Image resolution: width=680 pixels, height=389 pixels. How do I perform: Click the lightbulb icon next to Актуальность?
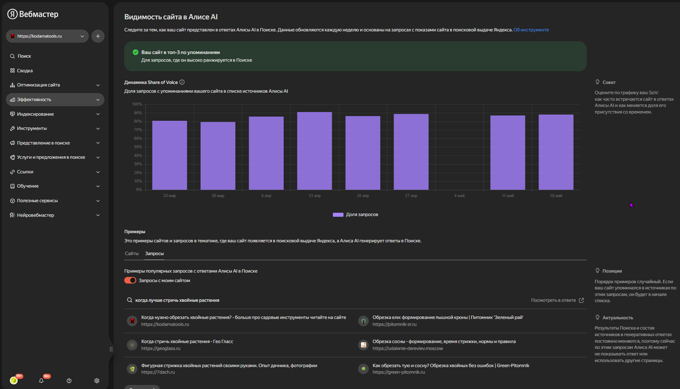[x=597, y=317]
